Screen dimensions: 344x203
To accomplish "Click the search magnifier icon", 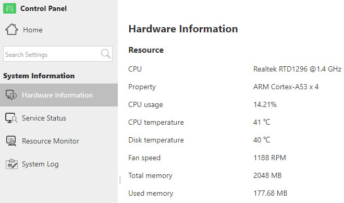I will tap(105, 54).
